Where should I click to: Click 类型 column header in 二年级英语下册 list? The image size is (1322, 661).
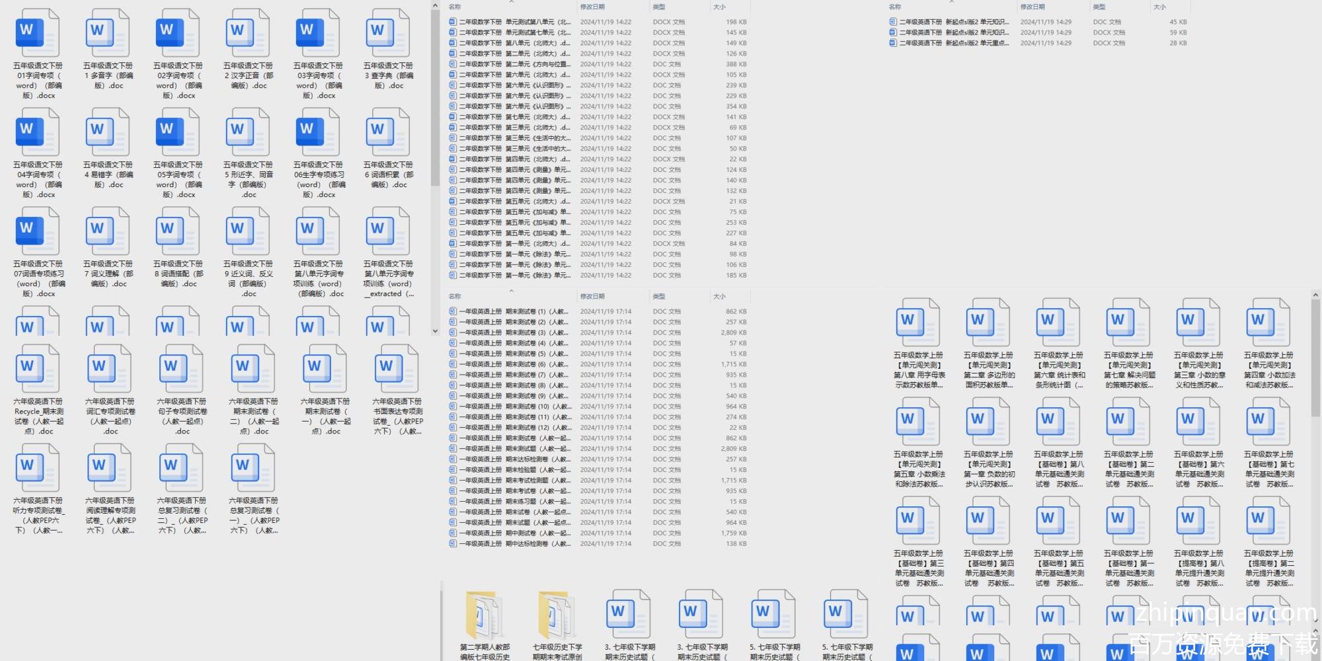coord(1099,7)
